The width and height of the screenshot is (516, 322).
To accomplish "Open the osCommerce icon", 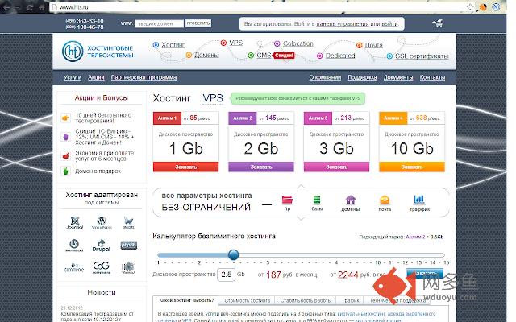I will [x=74, y=267].
